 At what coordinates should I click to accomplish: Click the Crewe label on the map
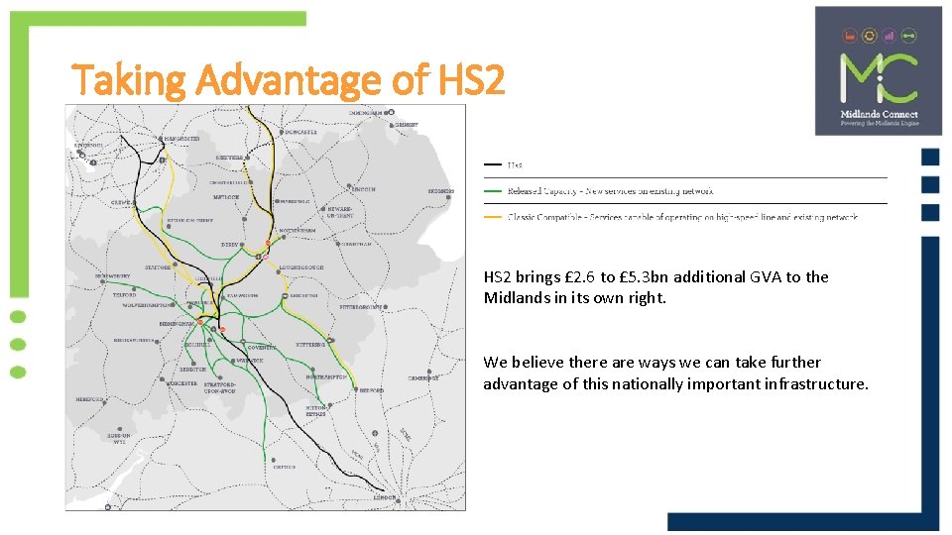(x=120, y=202)
